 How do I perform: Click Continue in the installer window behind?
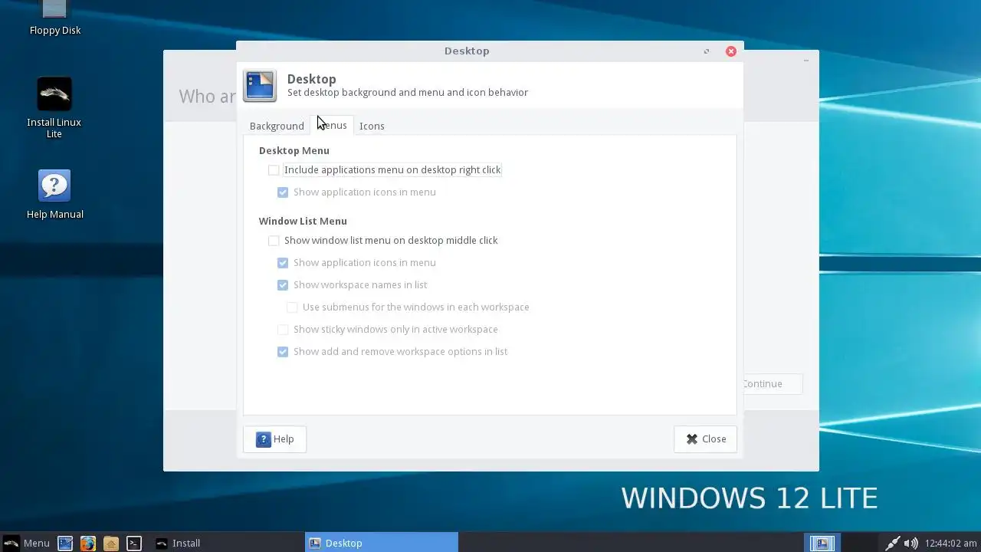[772, 384]
